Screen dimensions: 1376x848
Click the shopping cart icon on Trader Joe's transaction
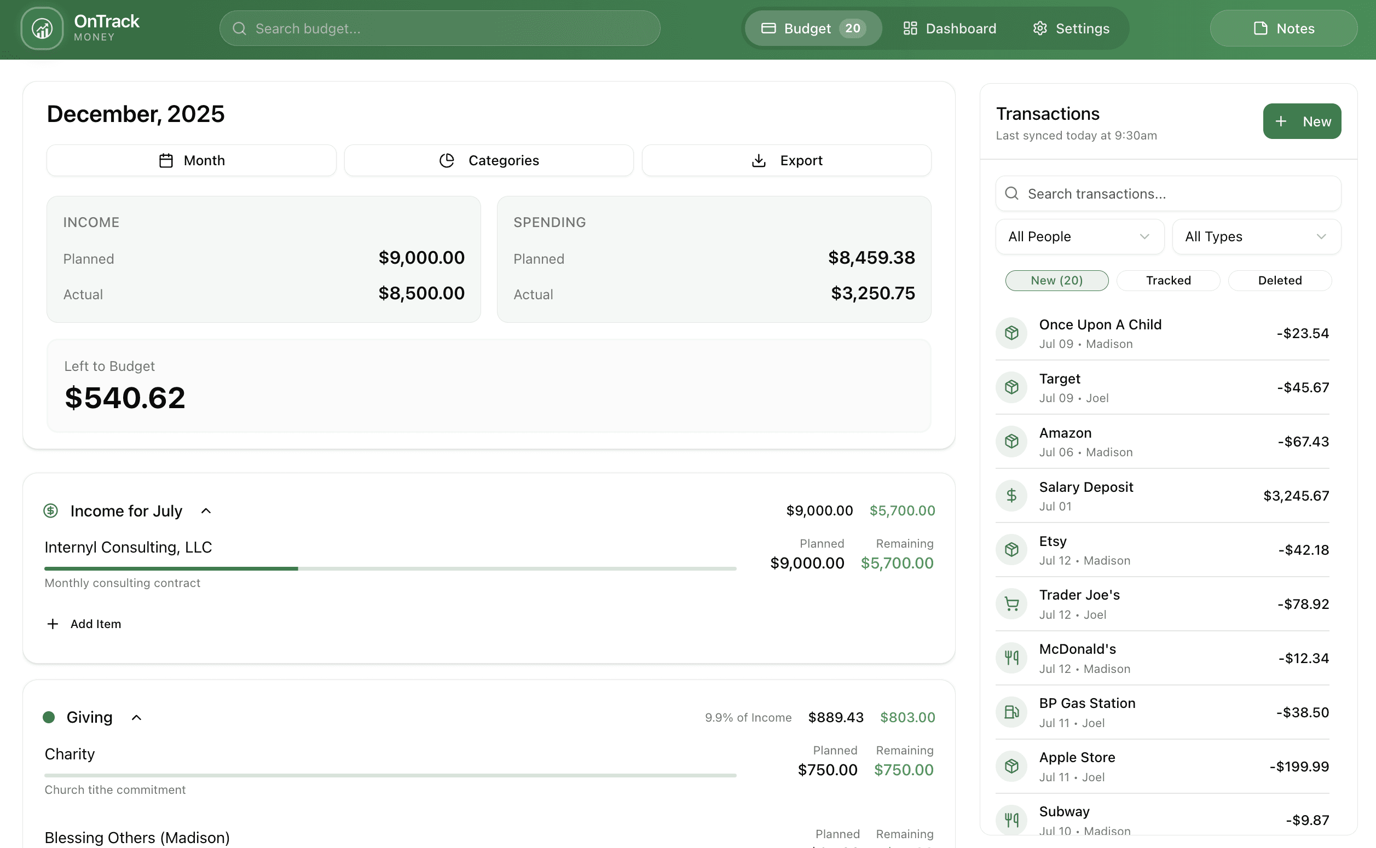tap(1011, 603)
